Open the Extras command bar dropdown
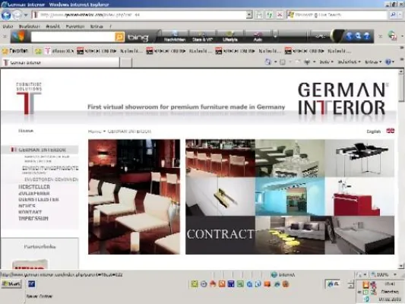Image resolution: width=405 pixels, height=304 pixels. click(373, 62)
